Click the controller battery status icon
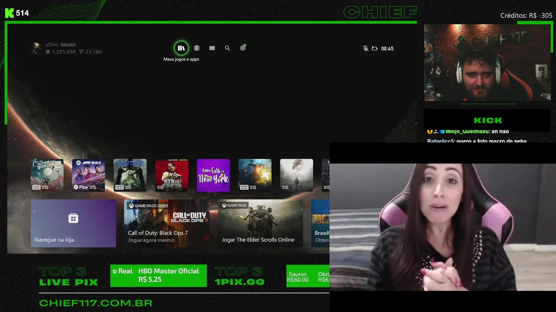This screenshot has height=312, width=556. pyautogui.click(x=374, y=49)
